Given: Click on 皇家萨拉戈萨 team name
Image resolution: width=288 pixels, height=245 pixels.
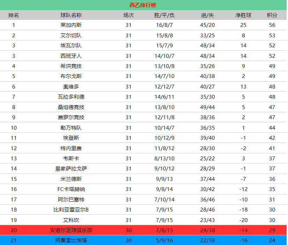Looking at the screenshot, I should tap(71, 169).
